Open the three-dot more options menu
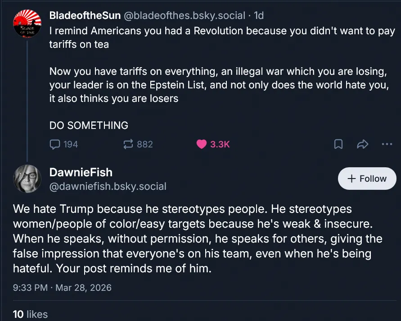 (x=387, y=144)
